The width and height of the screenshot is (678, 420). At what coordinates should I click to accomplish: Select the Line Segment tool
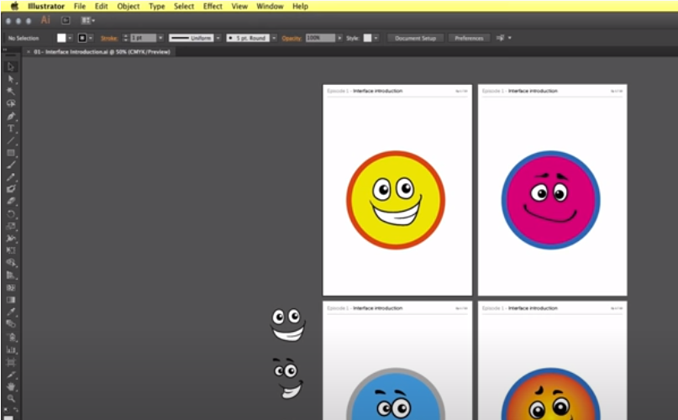pyautogui.click(x=11, y=140)
